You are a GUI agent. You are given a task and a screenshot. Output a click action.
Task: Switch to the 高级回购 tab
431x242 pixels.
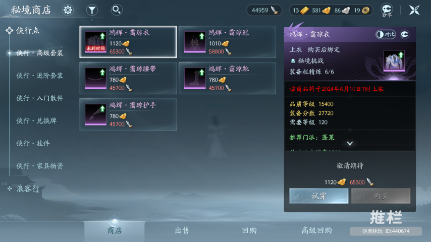click(x=316, y=230)
